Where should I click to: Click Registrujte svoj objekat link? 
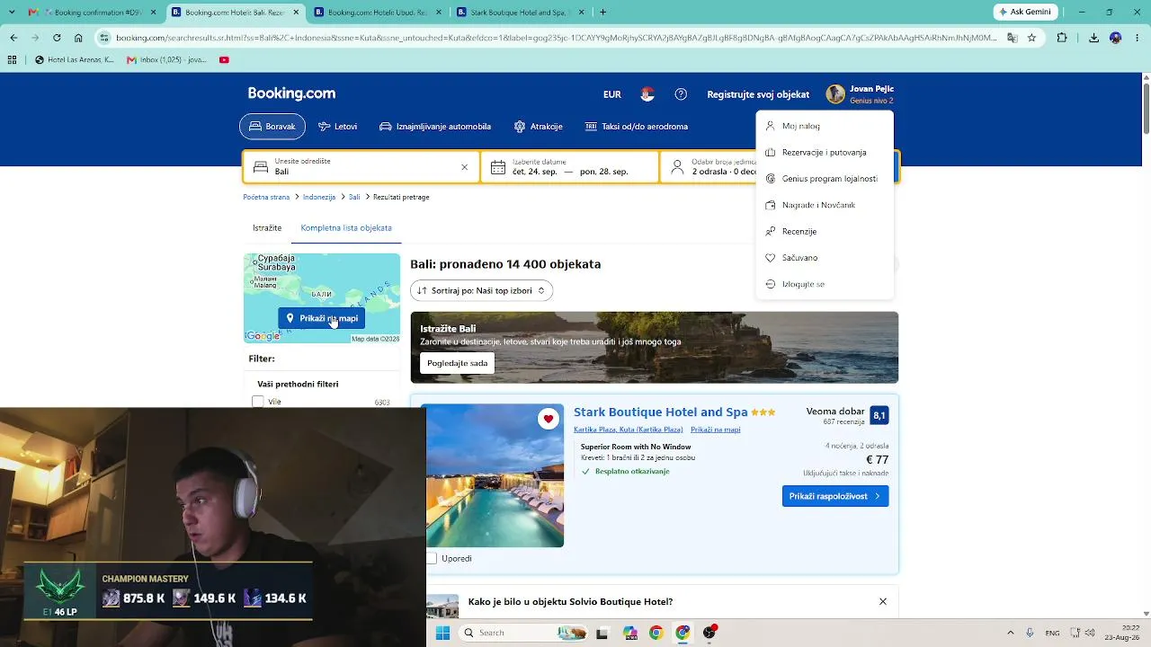tap(758, 94)
